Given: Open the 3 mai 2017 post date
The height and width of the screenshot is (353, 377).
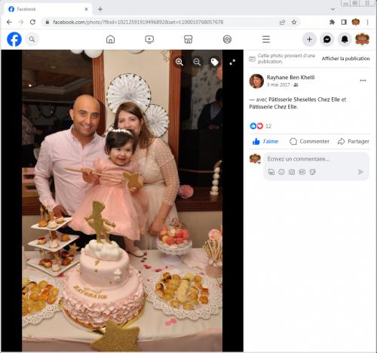Looking at the screenshot, I should click(278, 84).
